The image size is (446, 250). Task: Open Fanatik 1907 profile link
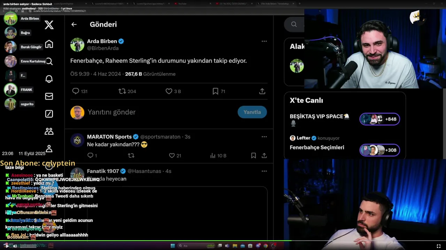103,171
